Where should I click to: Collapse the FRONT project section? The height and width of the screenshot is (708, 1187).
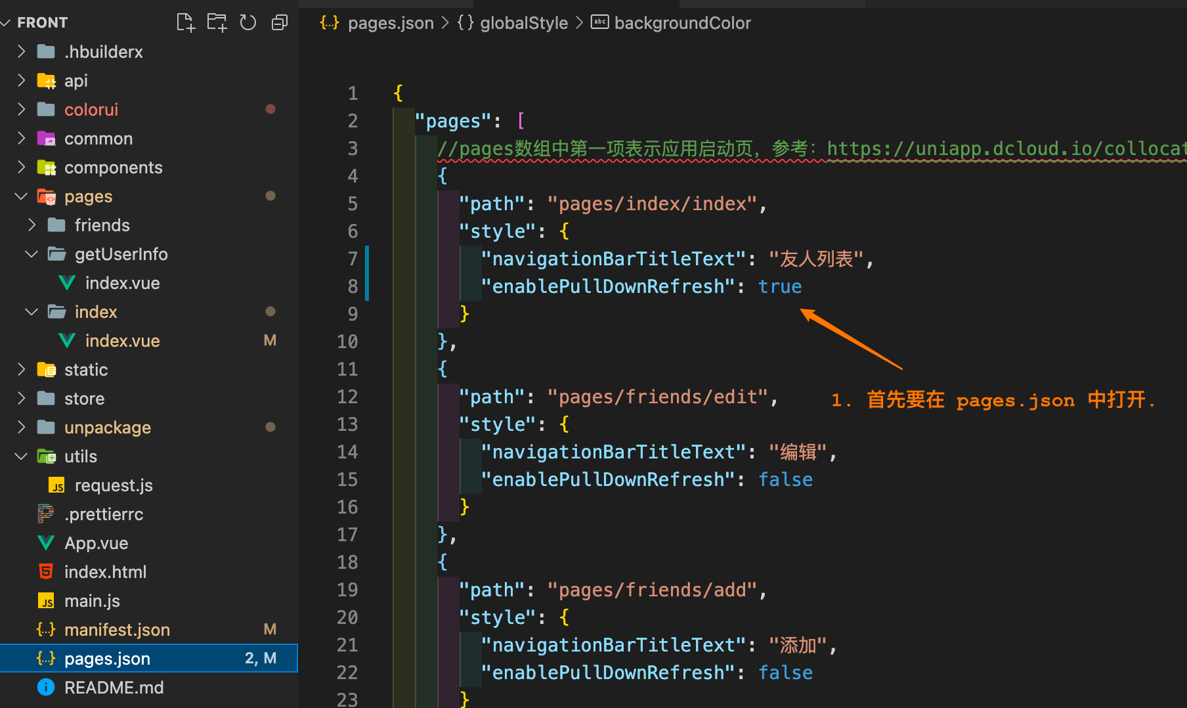coord(7,23)
